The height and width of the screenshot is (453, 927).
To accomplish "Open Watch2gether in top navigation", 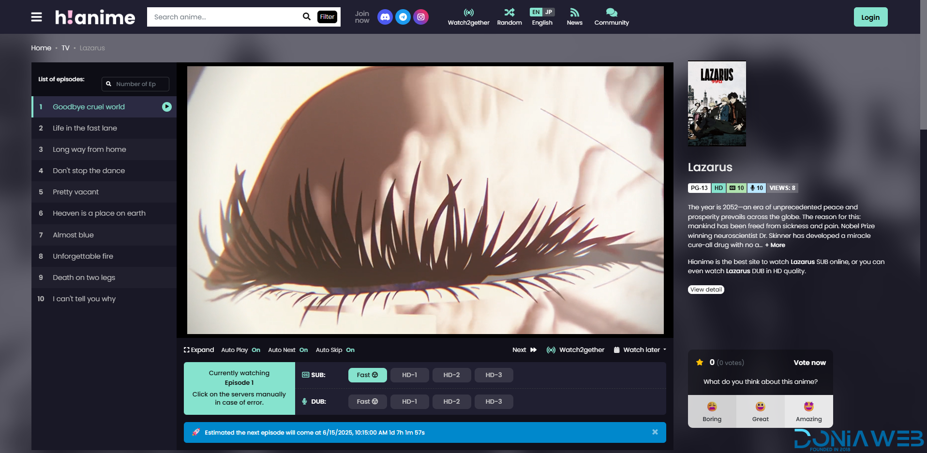I will click(468, 17).
